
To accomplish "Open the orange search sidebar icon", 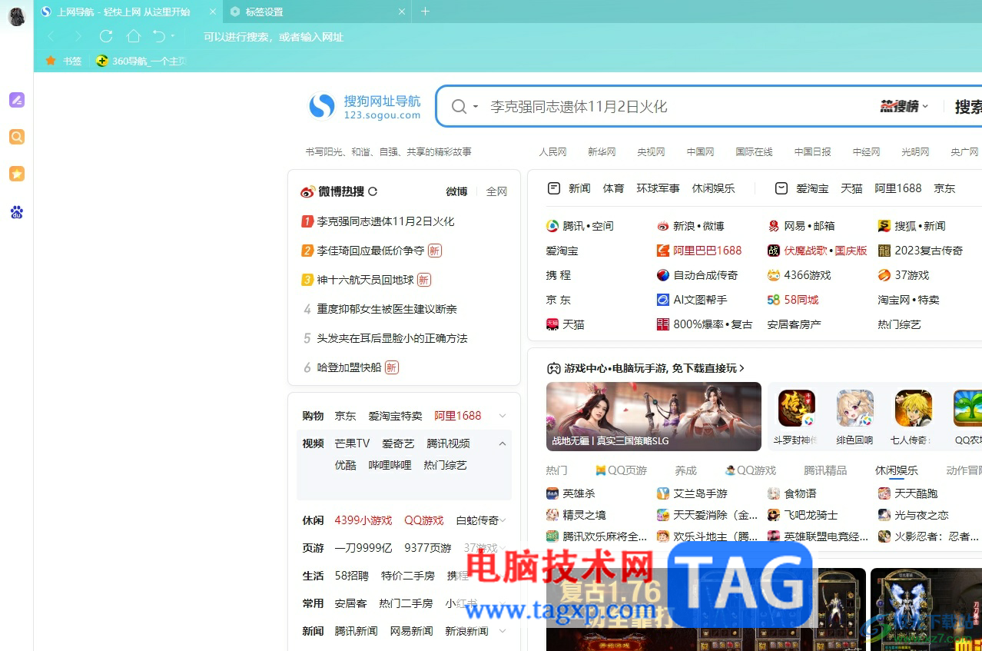I will click(17, 137).
